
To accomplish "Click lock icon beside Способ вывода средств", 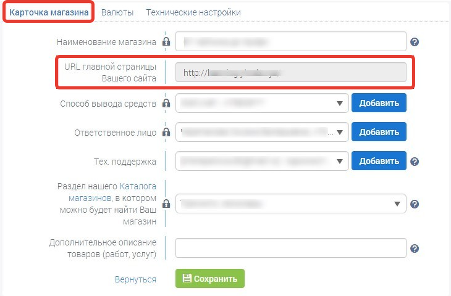I will (x=166, y=103).
